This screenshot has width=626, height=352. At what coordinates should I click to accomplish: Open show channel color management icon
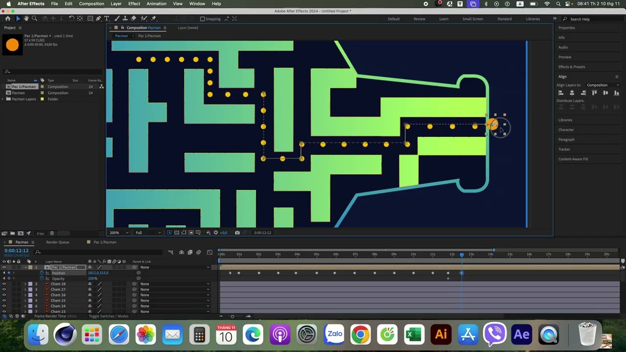pyautogui.click(x=208, y=233)
